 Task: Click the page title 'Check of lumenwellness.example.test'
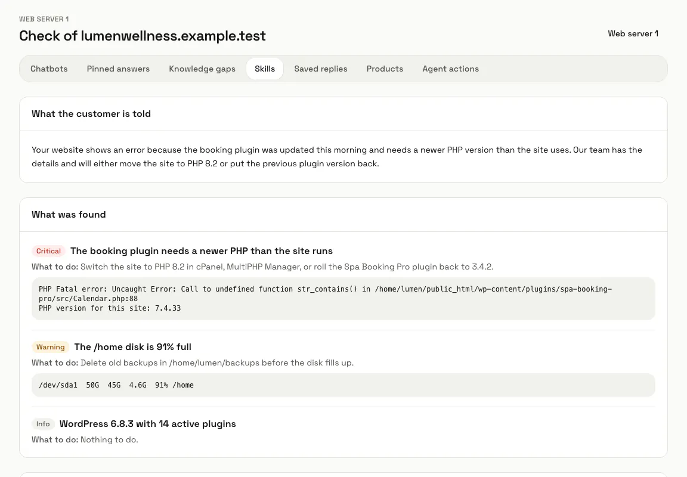tap(143, 36)
